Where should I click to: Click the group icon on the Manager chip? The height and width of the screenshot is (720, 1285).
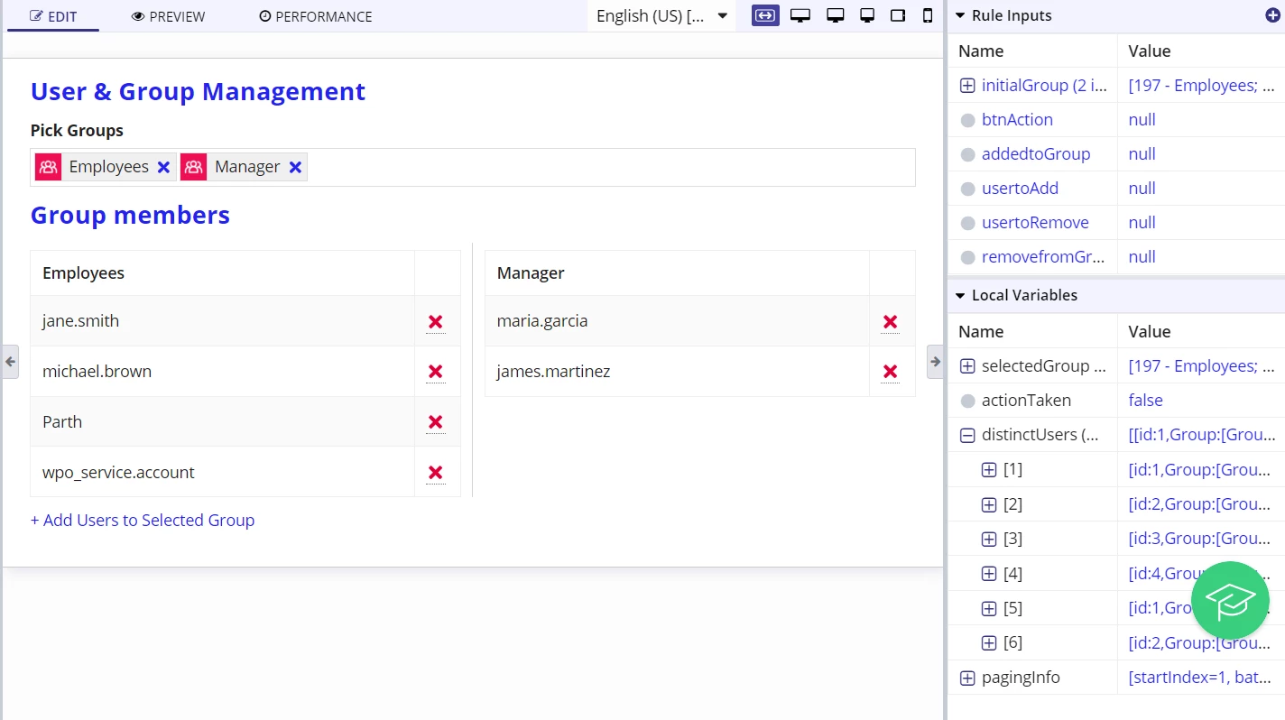(x=194, y=167)
